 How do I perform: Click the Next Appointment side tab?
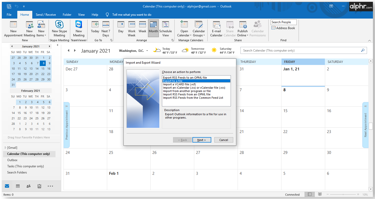pyautogui.click(x=365, y=125)
